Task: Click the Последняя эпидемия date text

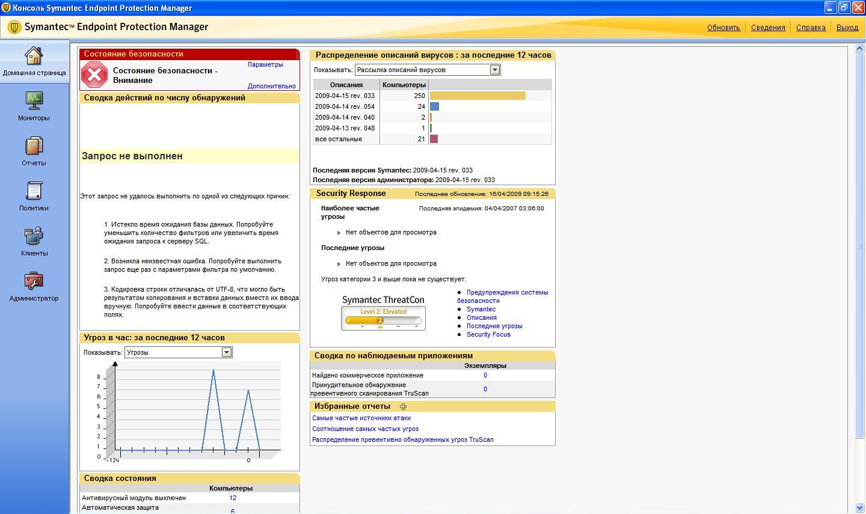Action: [481, 208]
